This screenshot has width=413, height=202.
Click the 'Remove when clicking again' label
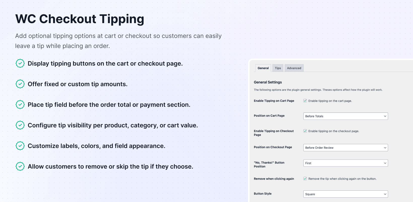click(274, 179)
